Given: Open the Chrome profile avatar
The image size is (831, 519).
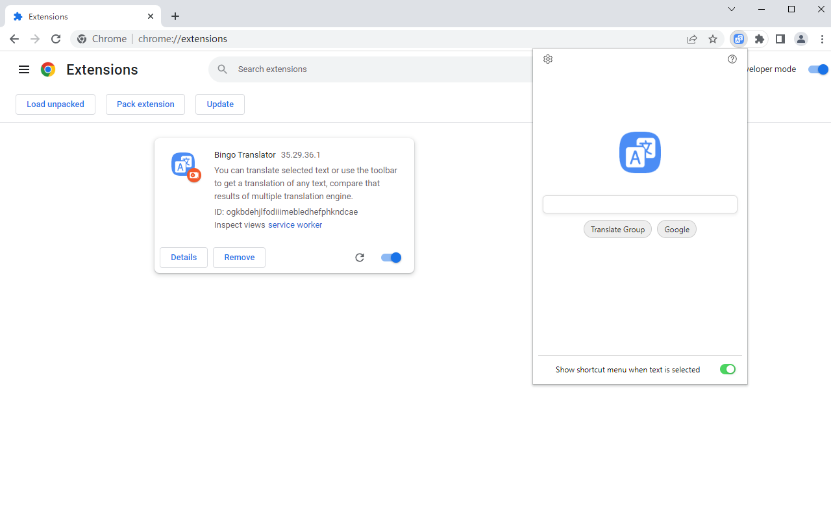Looking at the screenshot, I should click(801, 39).
